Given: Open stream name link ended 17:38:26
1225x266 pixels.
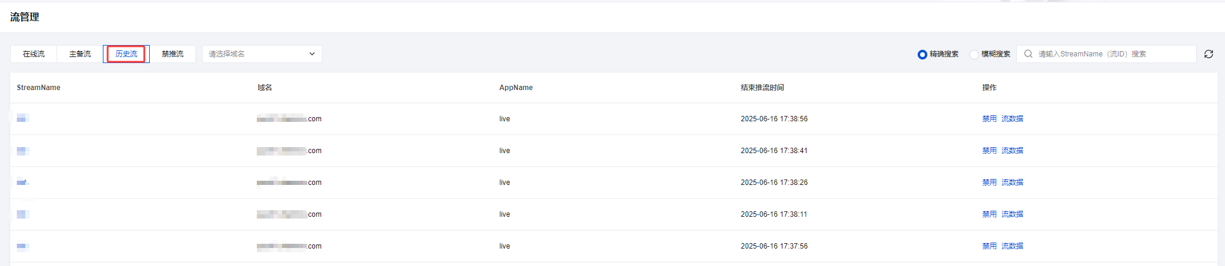Looking at the screenshot, I should pyautogui.click(x=23, y=182).
